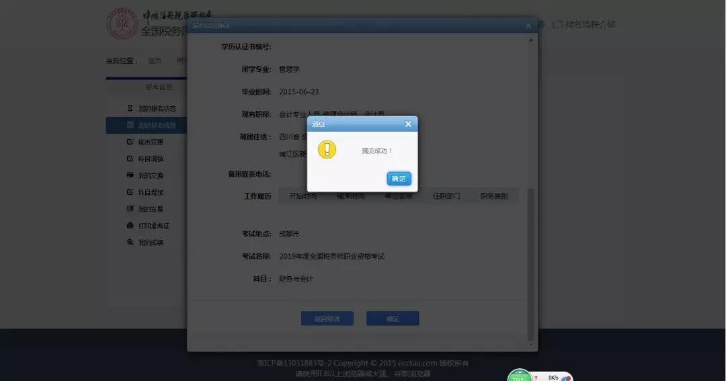Click the edit icon beside 科目增加
This screenshot has height=381, width=726.
130,192
